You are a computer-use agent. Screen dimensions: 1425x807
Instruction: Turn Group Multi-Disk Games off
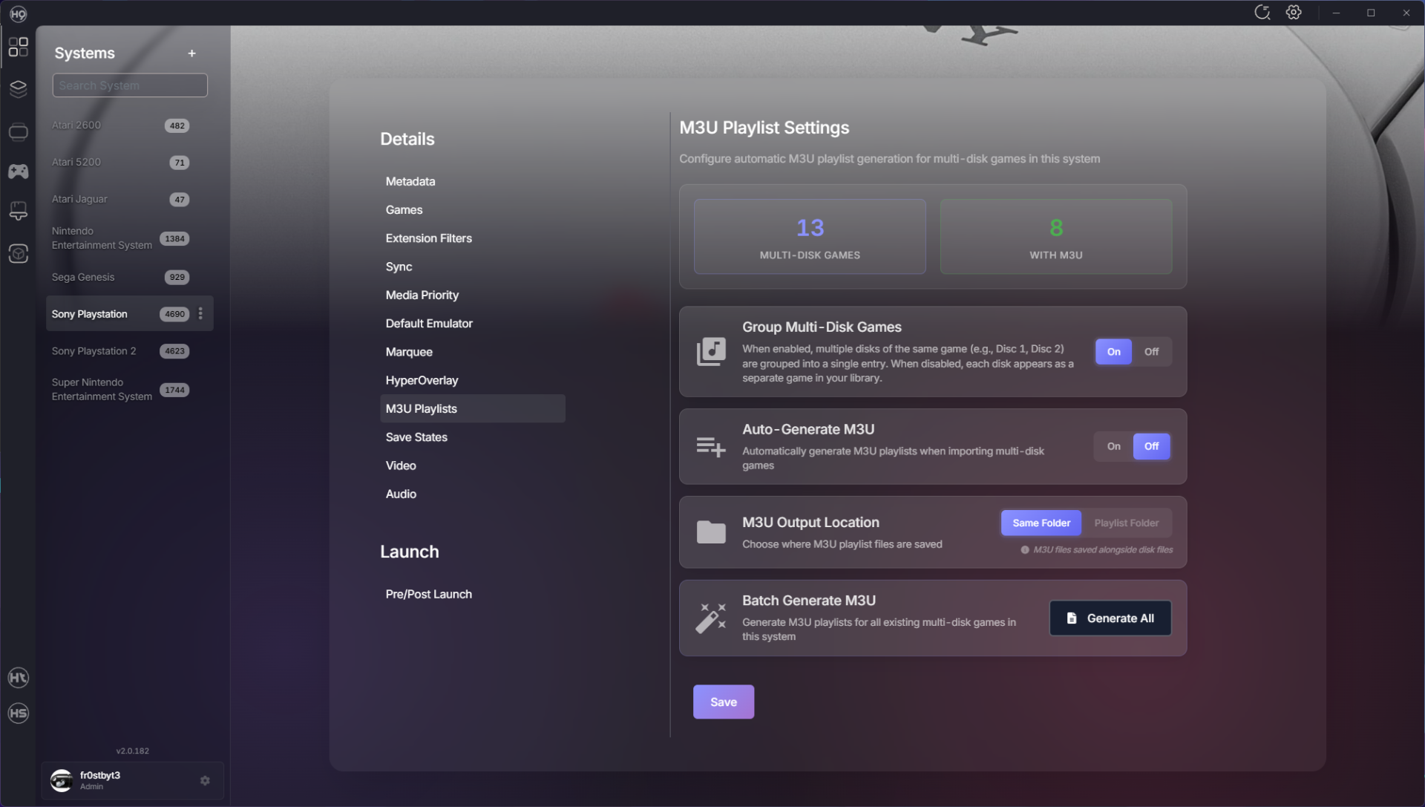(1151, 352)
